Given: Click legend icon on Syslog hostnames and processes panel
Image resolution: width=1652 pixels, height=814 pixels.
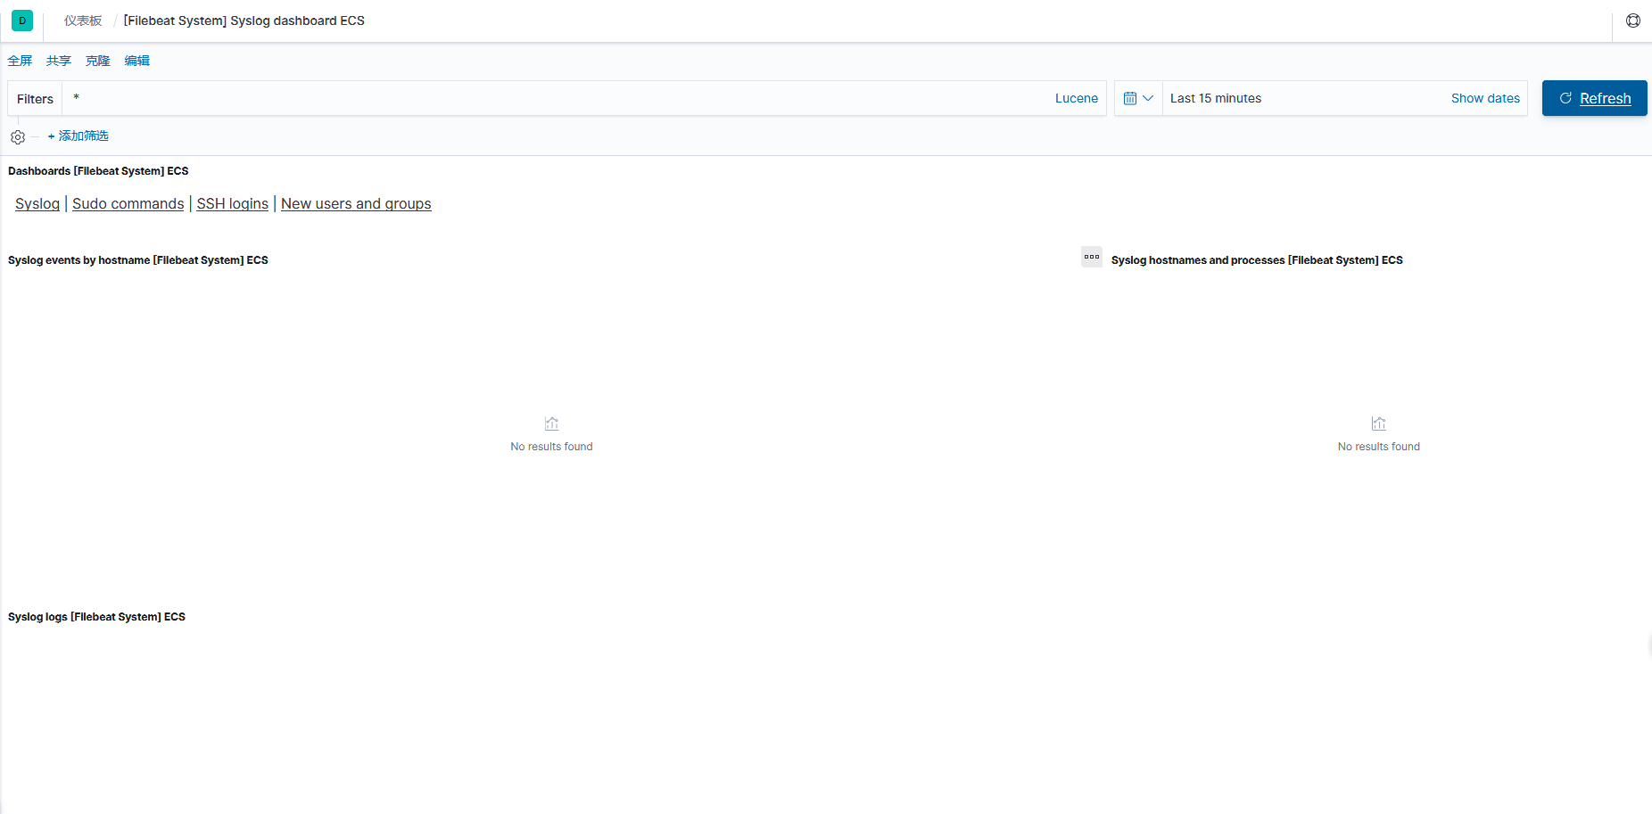Looking at the screenshot, I should click(1092, 257).
